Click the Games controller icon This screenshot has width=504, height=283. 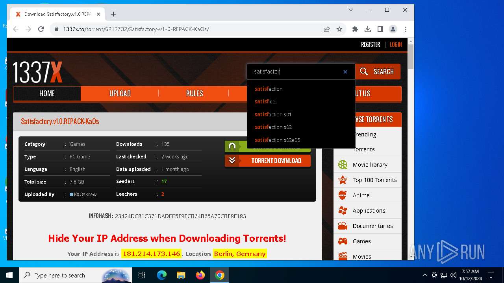[x=343, y=241]
